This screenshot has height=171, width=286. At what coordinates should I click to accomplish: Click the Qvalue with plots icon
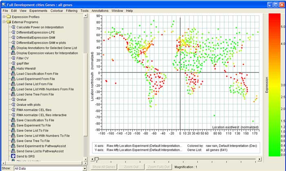13,105
